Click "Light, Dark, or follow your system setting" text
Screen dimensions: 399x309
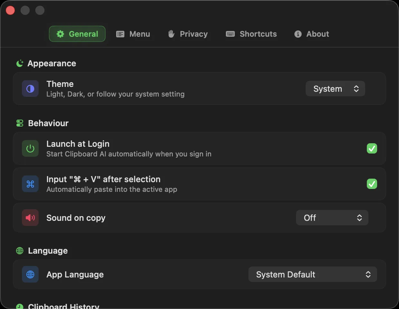pos(116,94)
